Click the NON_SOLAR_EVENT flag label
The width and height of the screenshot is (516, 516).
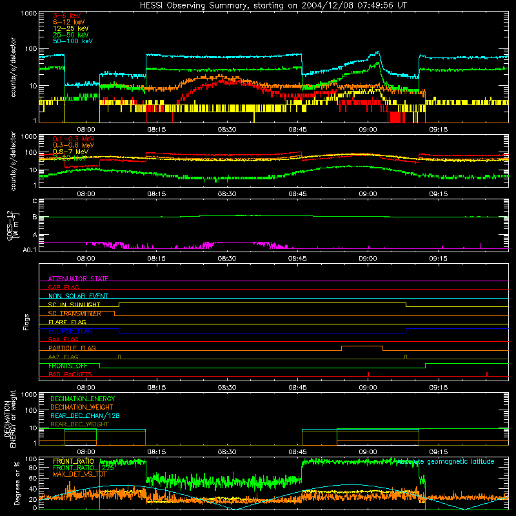click(x=78, y=296)
